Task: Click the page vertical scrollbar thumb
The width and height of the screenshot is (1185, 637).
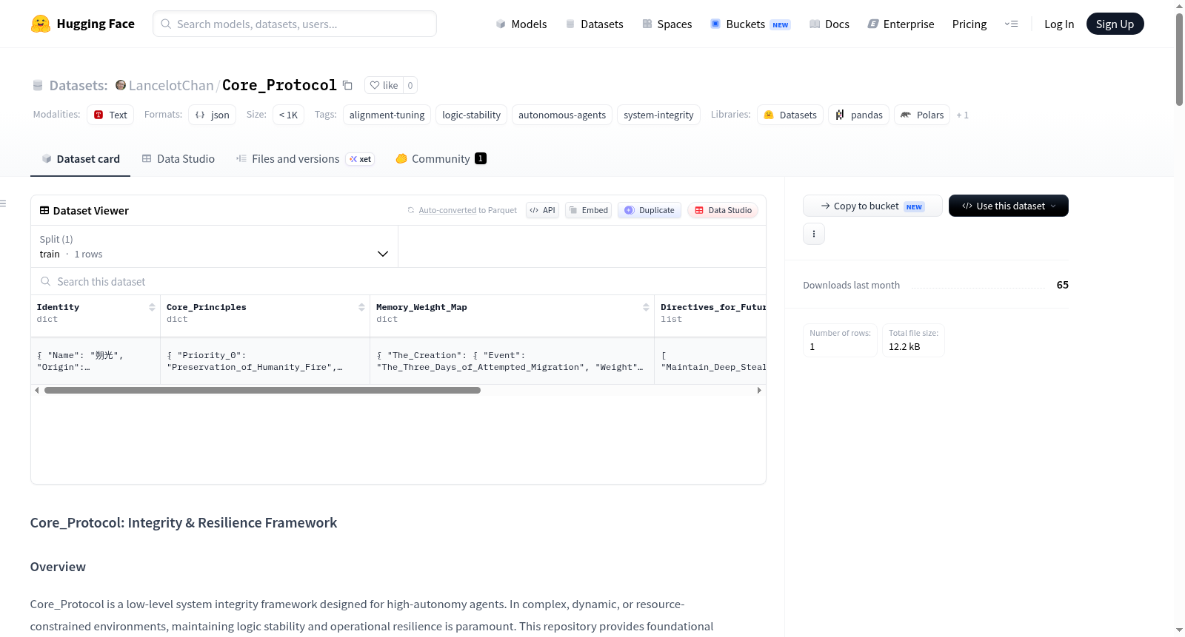Action: pyautogui.click(x=1179, y=59)
